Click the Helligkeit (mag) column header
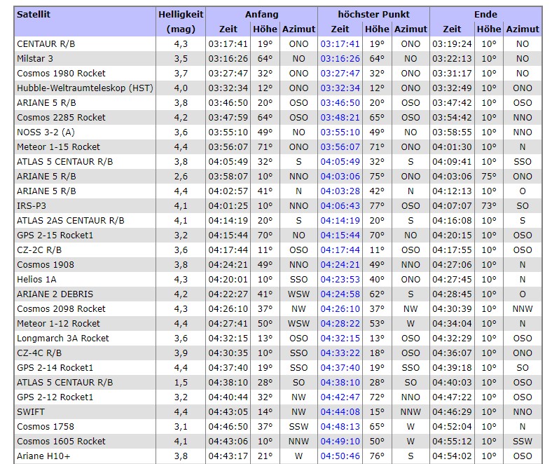Viewport: 559px width, 464px height. click(181, 22)
